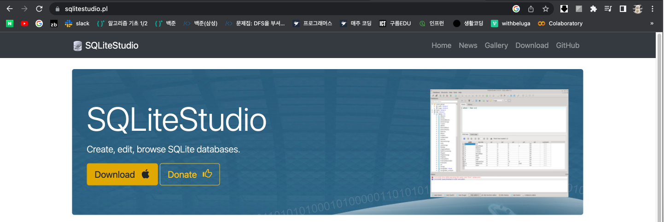Screen dimensions: 664x222
Task: Open the 백준(삼성) bookmark
Action: [201, 23]
